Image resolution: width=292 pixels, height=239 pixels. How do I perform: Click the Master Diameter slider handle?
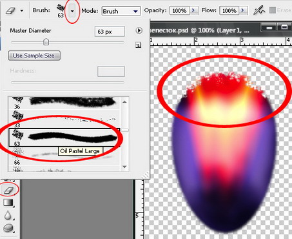click(x=46, y=42)
